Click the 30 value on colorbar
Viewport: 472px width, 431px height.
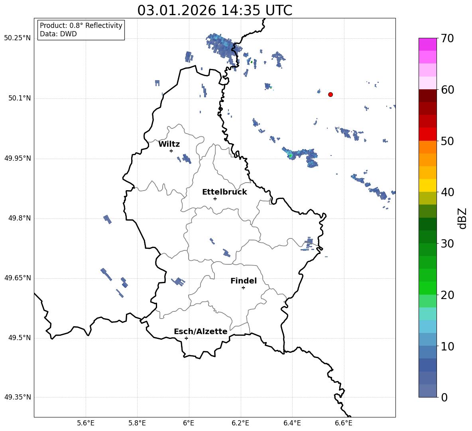447,243
